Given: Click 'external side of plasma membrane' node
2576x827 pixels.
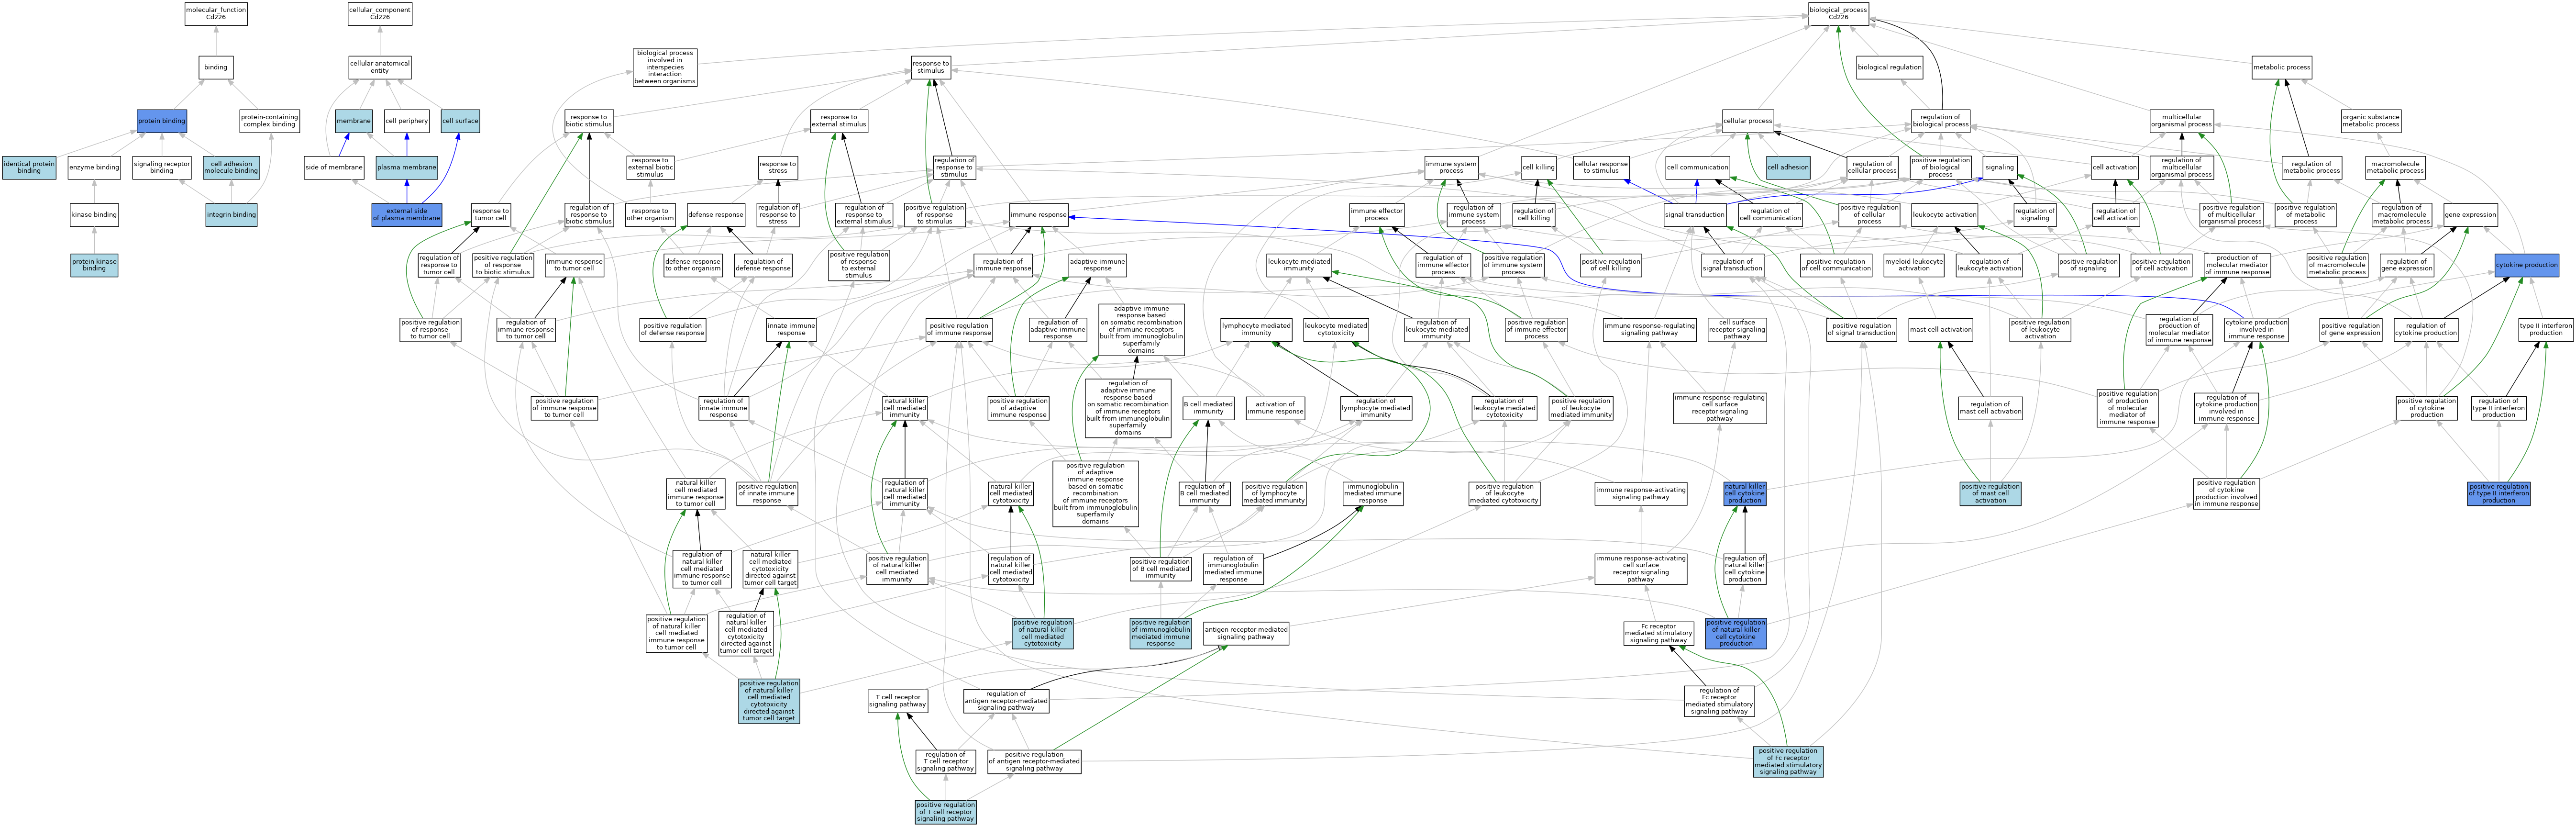Looking at the screenshot, I should (x=407, y=214).
